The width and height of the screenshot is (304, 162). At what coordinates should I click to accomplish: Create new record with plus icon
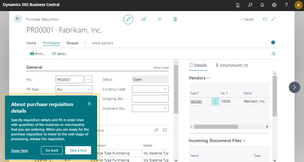(x=160, y=19)
